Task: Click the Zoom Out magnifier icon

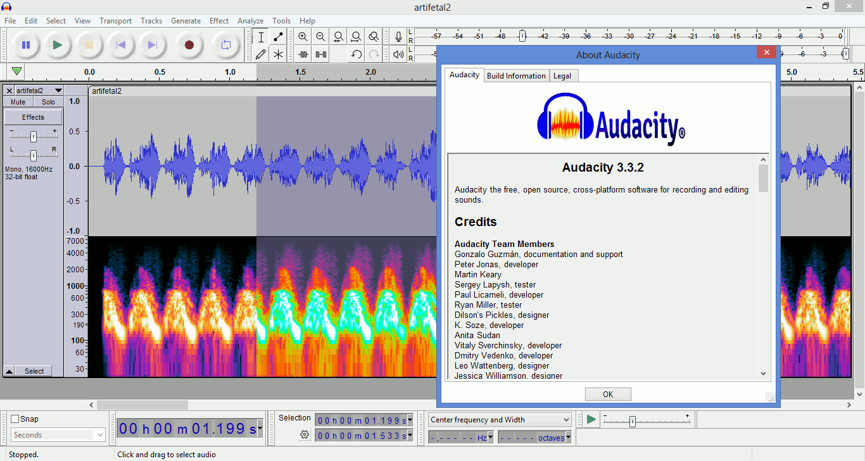Action: coord(321,37)
